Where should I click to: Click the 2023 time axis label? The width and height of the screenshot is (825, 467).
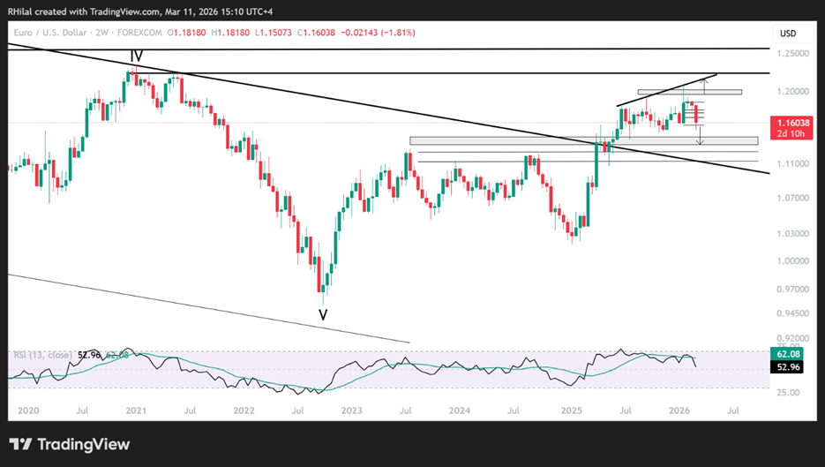click(x=351, y=411)
